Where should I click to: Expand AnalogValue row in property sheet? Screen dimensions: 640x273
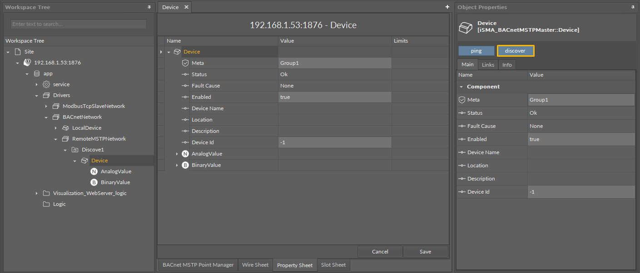pyautogui.click(x=177, y=154)
